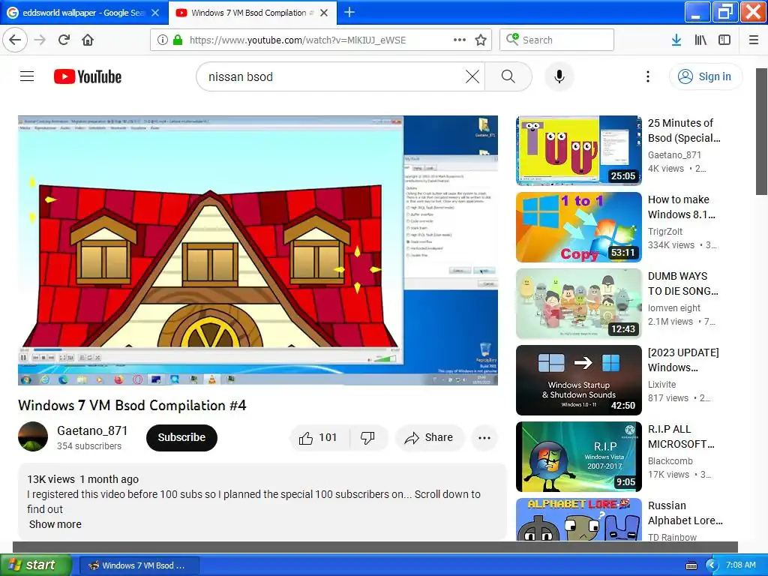The image size is (768, 576).
Task: Open the 25 Minutes of Bsod thumbnail
Action: click(579, 150)
